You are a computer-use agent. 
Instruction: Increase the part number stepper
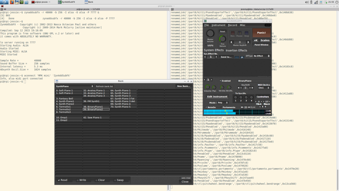(212, 80)
